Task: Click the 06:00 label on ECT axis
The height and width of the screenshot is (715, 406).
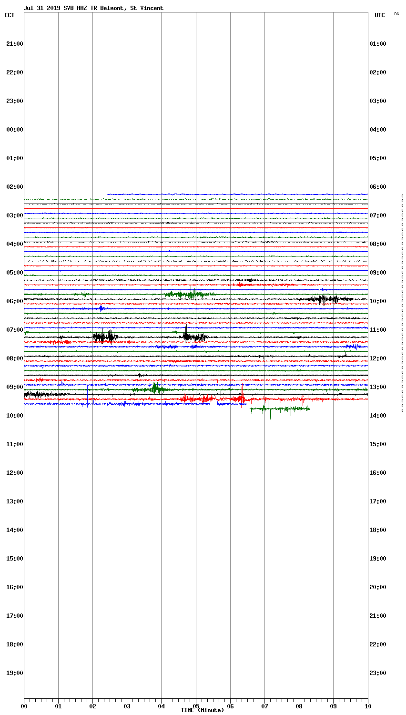Action: [15, 301]
